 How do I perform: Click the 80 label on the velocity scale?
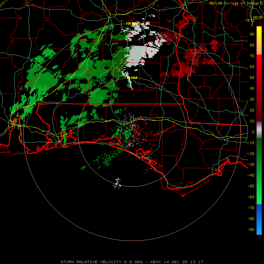click(x=252, y=45)
